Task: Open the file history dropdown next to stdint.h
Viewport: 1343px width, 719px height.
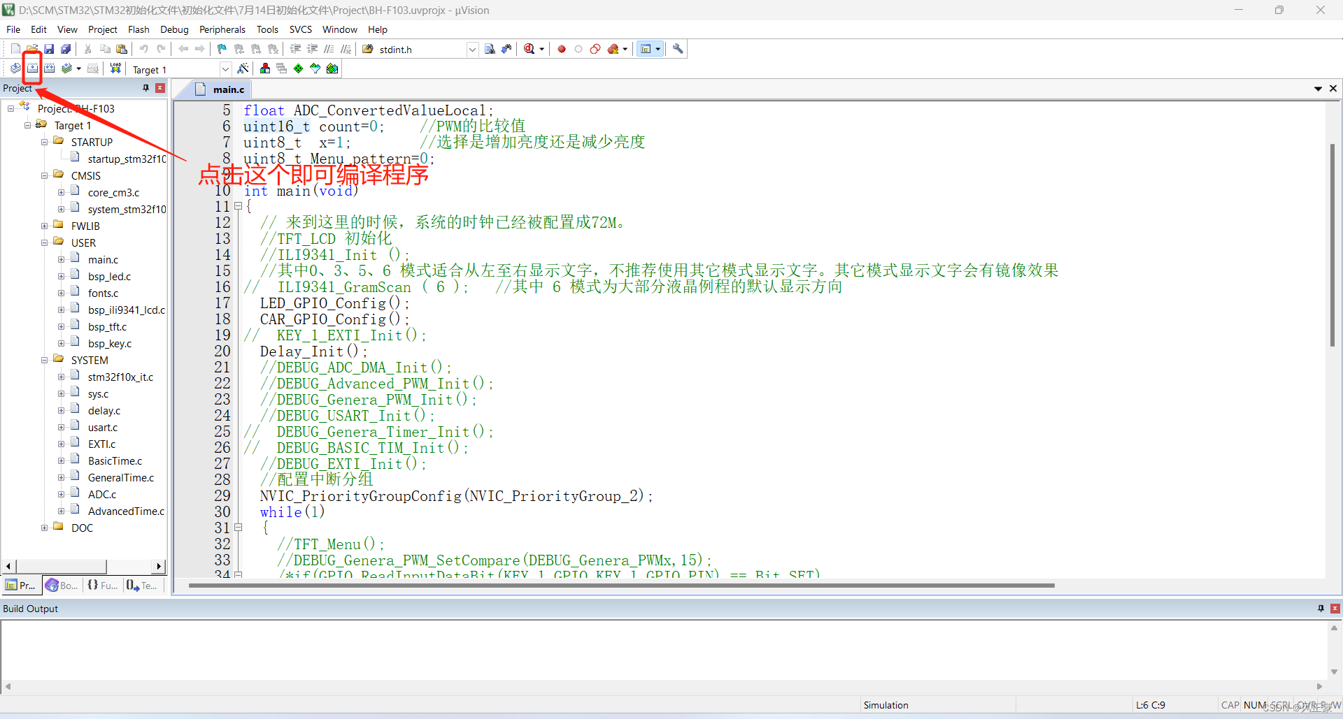Action: [472, 49]
